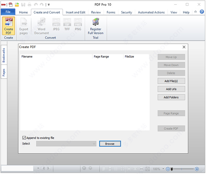Click the print icon in title bar

pyautogui.click(x=30, y=5)
